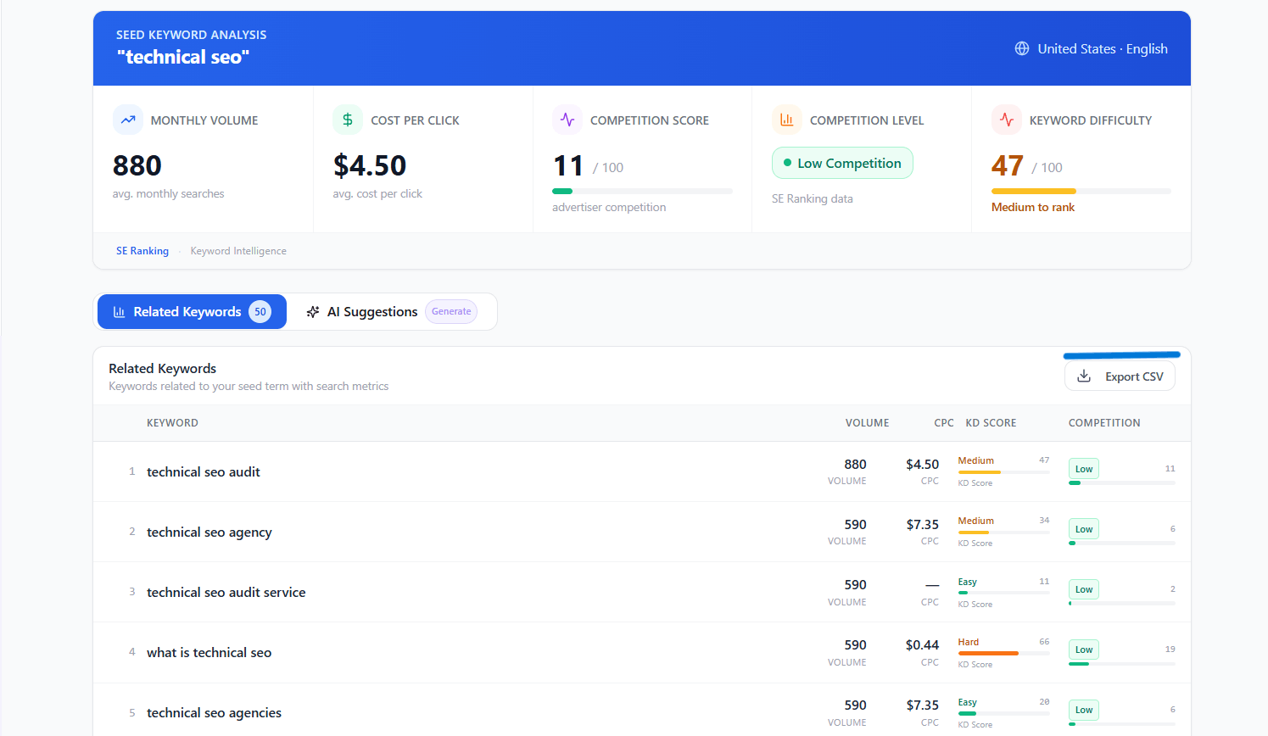This screenshot has height=736, width=1268.
Task: Select the Related Keywords tab
Action: [187, 311]
